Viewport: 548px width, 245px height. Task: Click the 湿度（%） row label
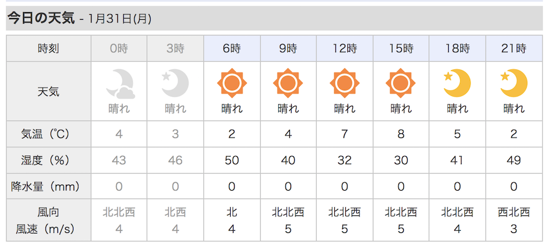coord(49,161)
